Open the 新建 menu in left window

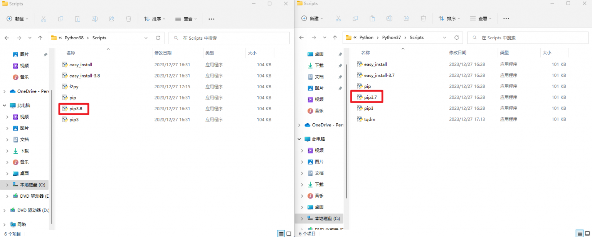(x=17, y=18)
